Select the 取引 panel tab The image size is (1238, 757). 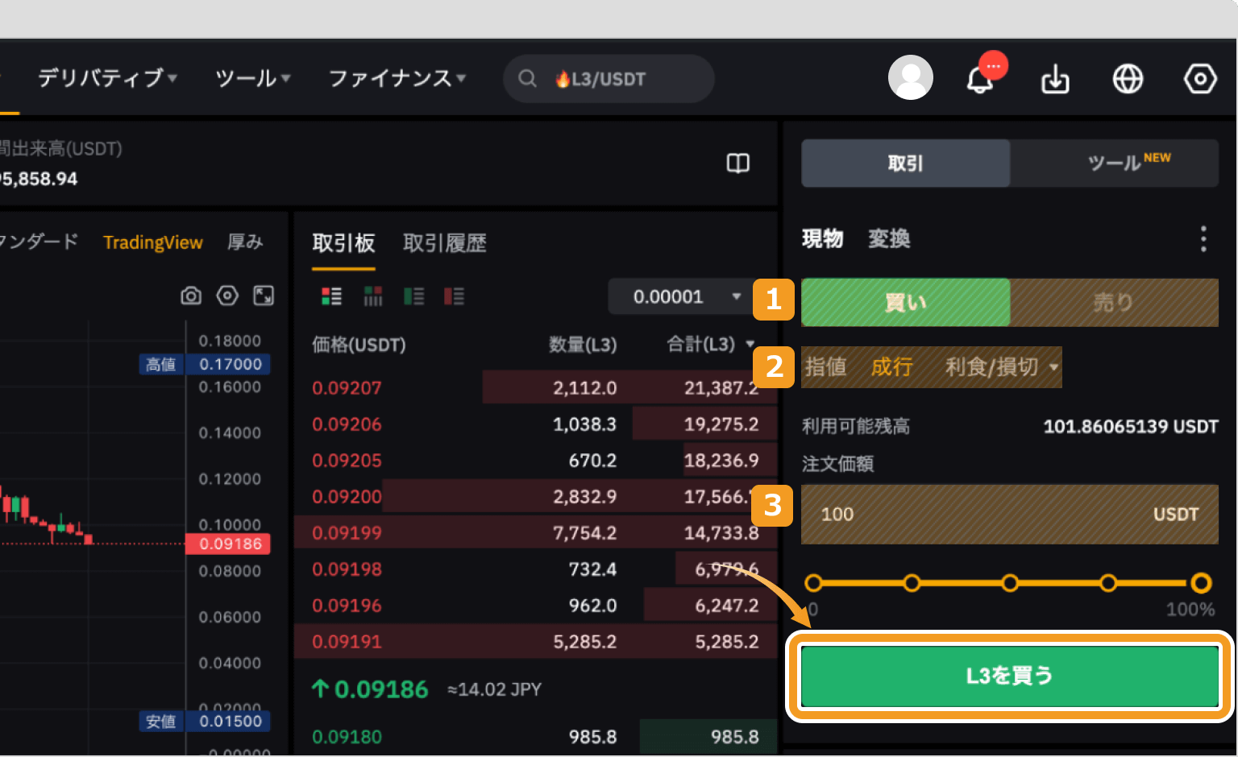[906, 163]
